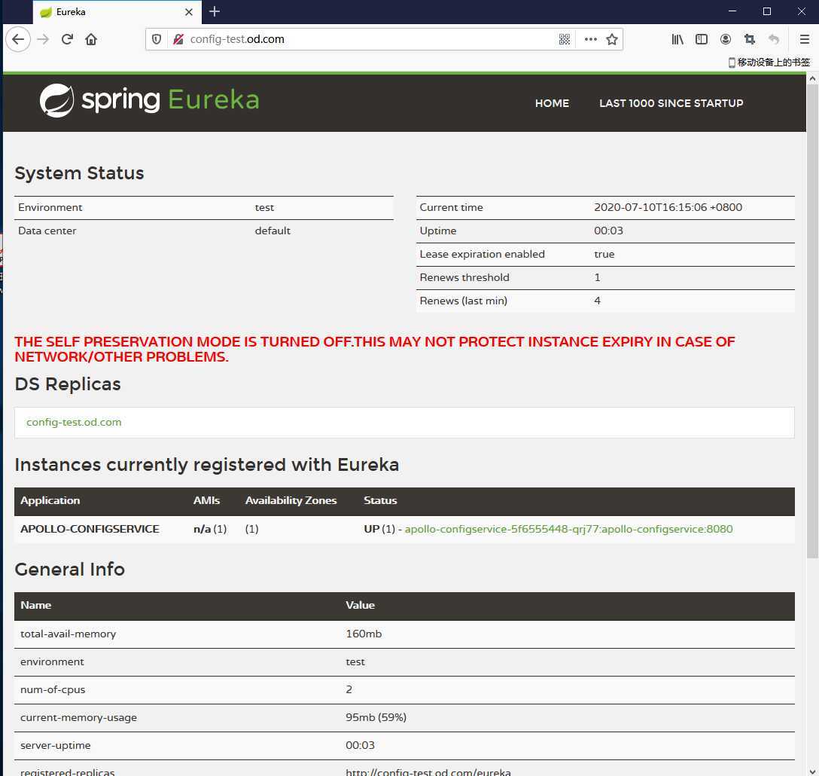
Task: Click the undo arrow toolbar icon
Action: 774,39
